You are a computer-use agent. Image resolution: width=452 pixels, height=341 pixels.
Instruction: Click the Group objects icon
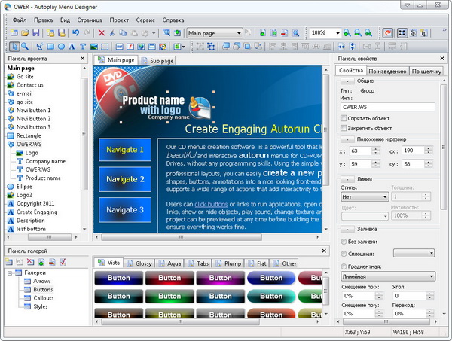[200, 47]
